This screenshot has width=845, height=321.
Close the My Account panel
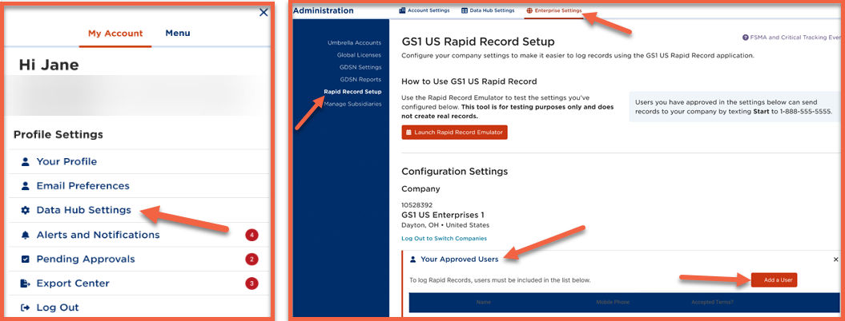[x=264, y=12]
